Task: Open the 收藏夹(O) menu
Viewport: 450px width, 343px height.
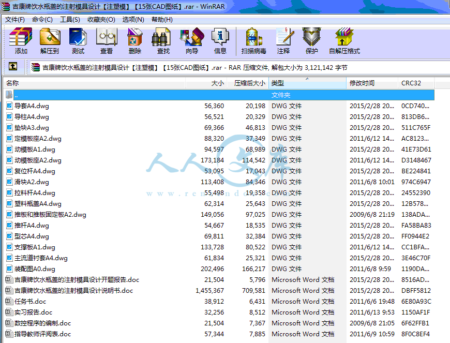Action: [101, 20]
